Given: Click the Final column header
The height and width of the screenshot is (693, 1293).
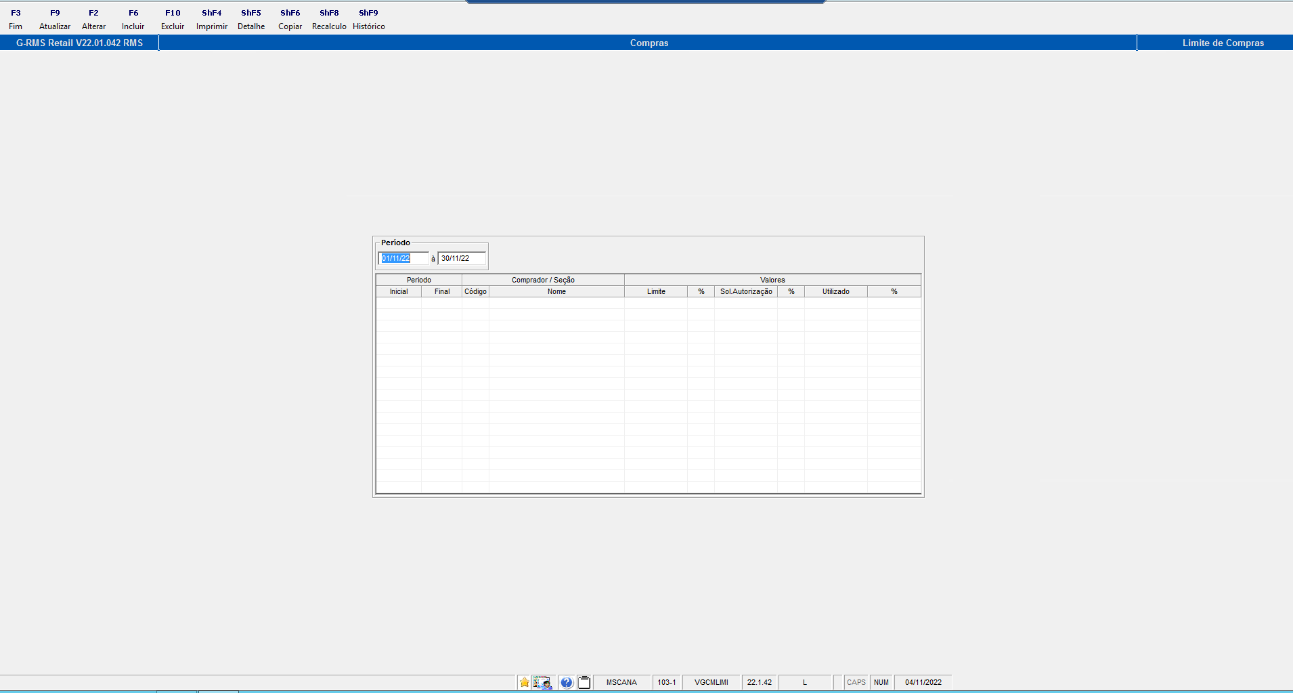Looking at the screenshot, I should 442,291.
